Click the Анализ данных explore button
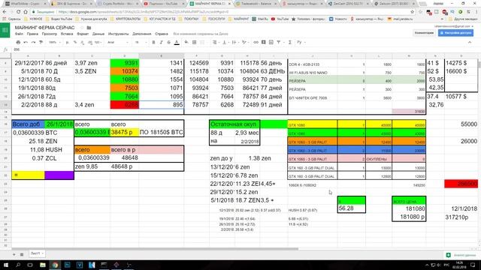This screenshot has width=481, height=270. click(x=461, y=255)
